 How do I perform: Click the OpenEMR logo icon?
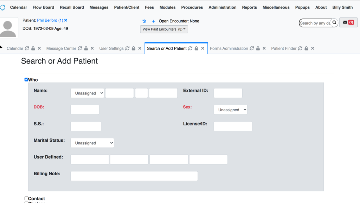[2, 7]
